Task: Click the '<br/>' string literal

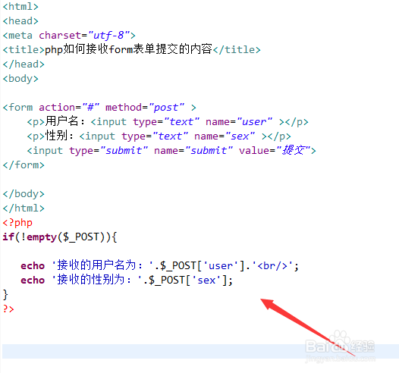Action: [x=272, y=265]
